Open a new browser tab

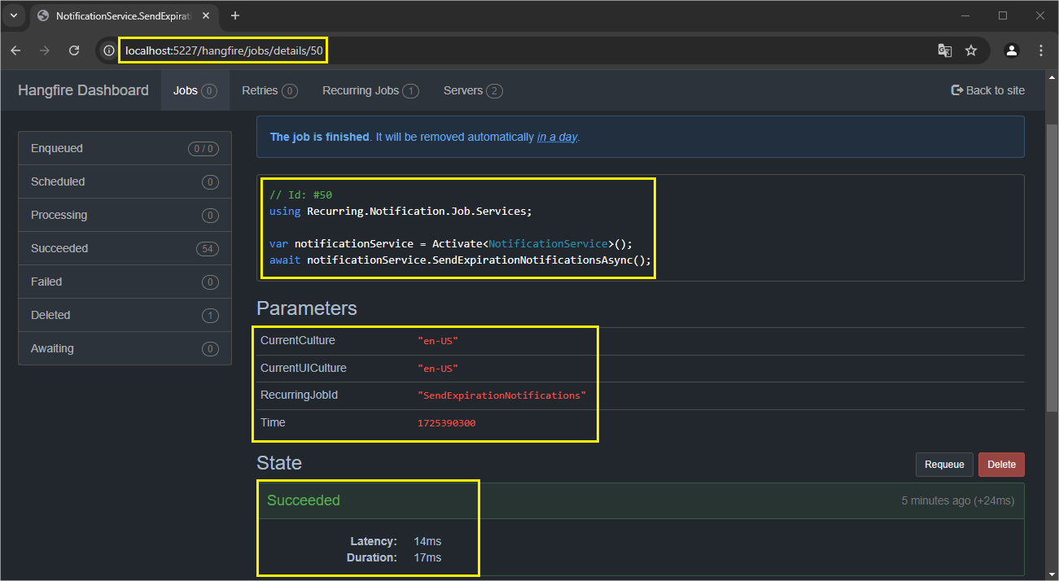coord(235,15)
